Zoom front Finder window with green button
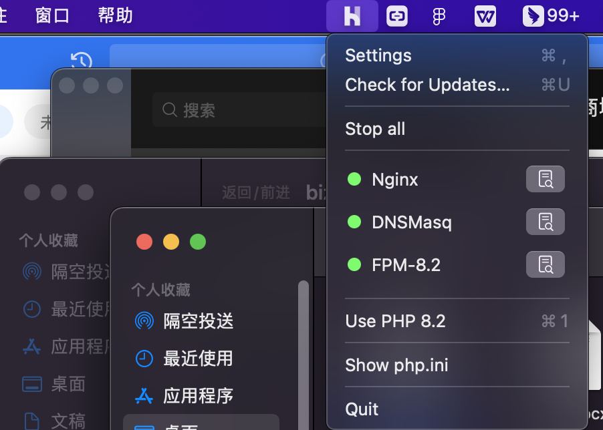The image size is (603, 430). click(198, 242)
